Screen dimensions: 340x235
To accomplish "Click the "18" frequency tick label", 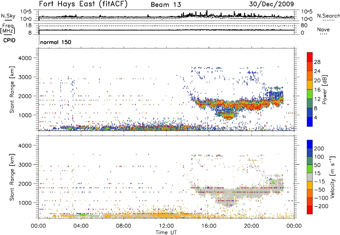I will tap(28, 25).
